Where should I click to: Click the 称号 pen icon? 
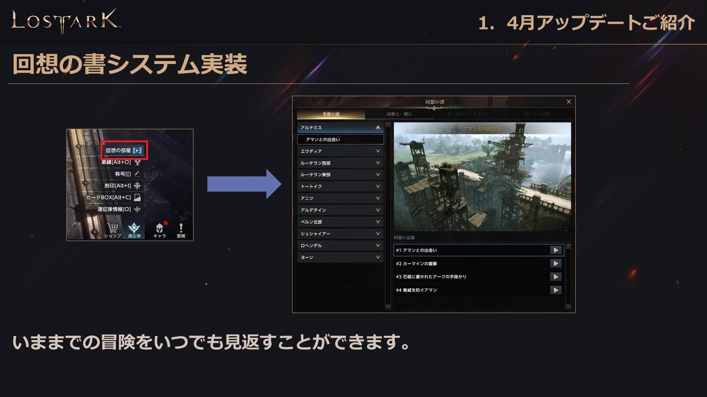click(x=137, y=174)
